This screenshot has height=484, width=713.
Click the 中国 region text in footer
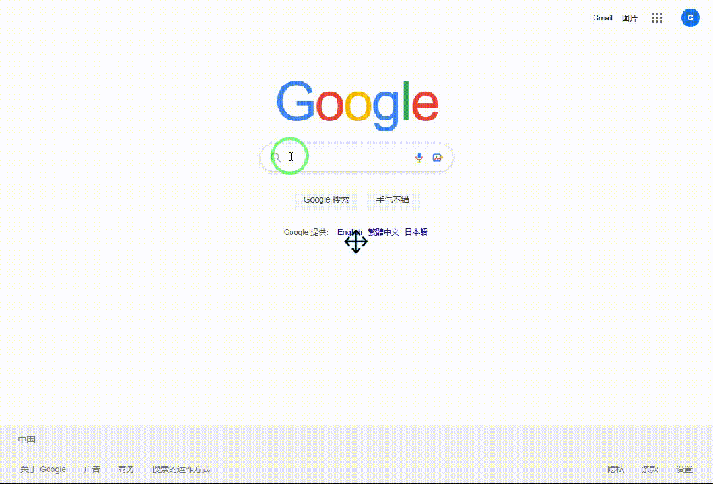(x=27, y=439)
